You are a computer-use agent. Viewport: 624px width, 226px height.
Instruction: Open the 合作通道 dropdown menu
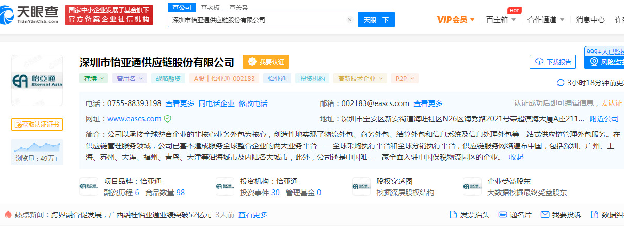[546, 20]
